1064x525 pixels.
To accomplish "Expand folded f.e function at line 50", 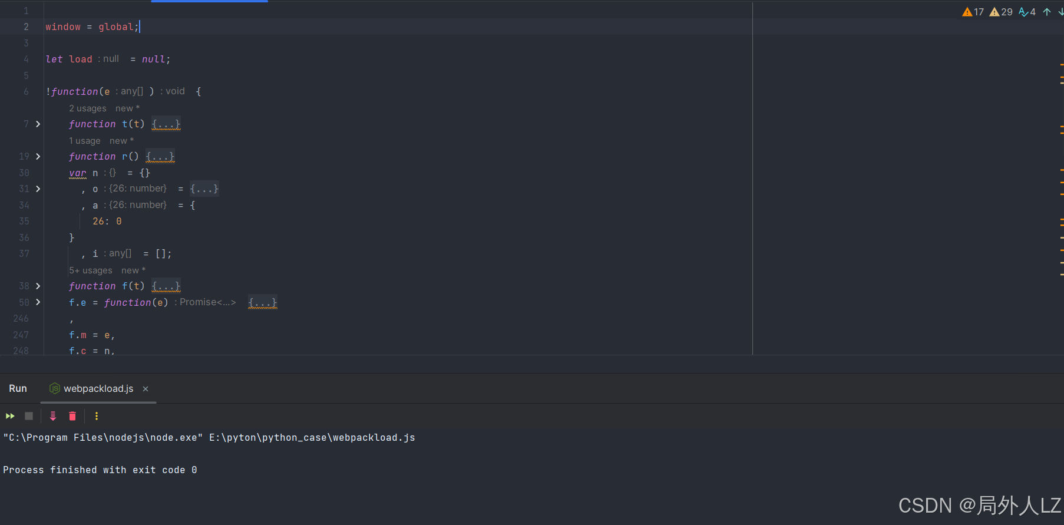I will click(x=38, y=302).
